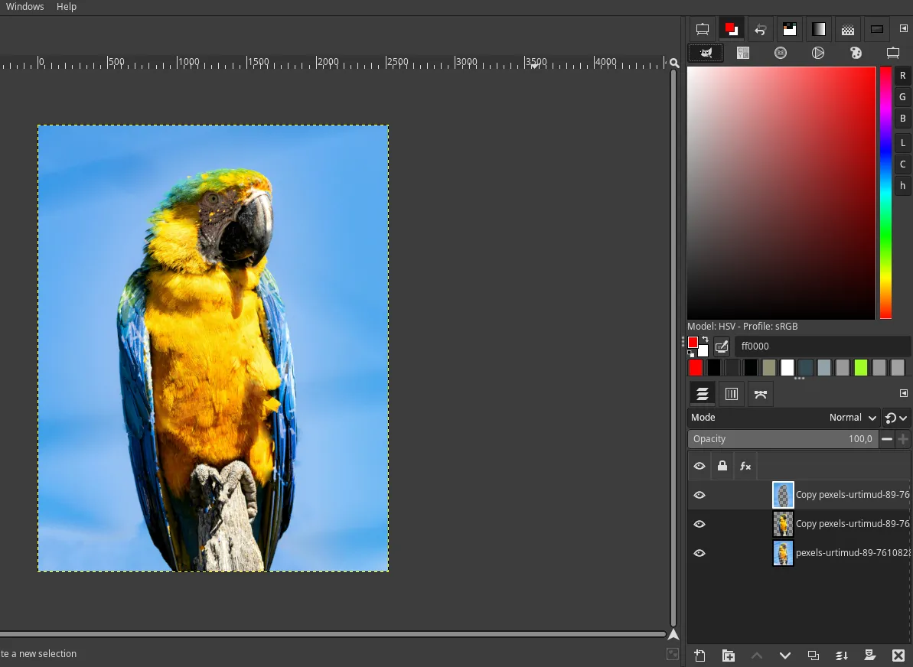This screenshot has height=667, width=913.
Task: Add a layer mask via the mask icon
Action: tap(869, 656)
